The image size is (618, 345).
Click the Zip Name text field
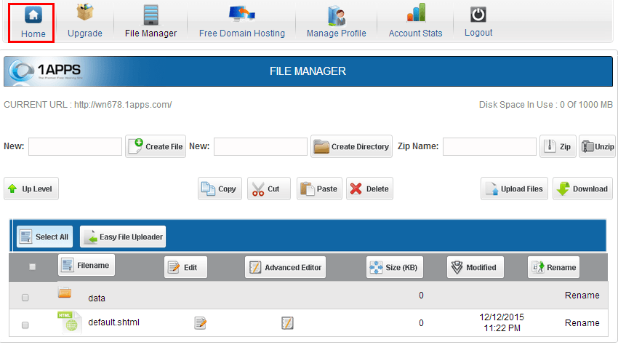[x=489, y=146]
